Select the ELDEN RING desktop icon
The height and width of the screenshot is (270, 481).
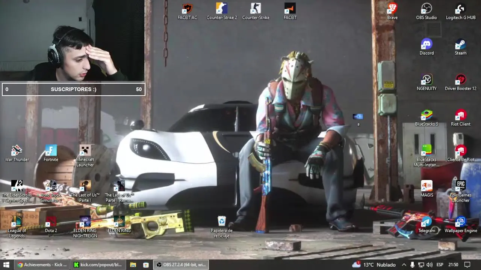pyautogui.click(x=119, y=225)
